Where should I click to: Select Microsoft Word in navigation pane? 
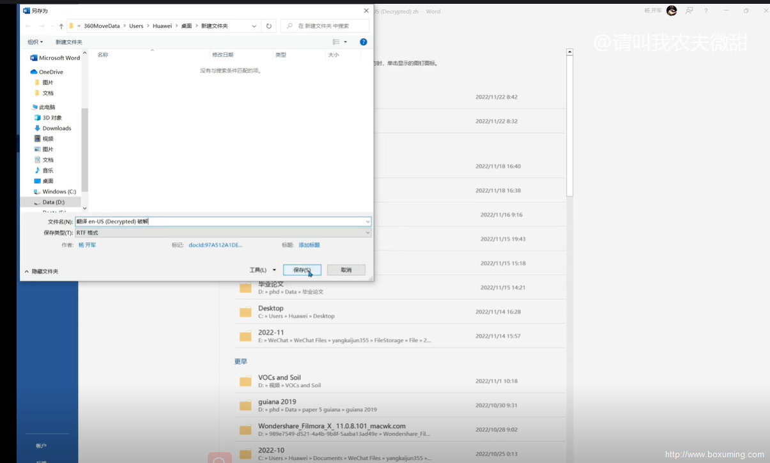pos(54,58)
